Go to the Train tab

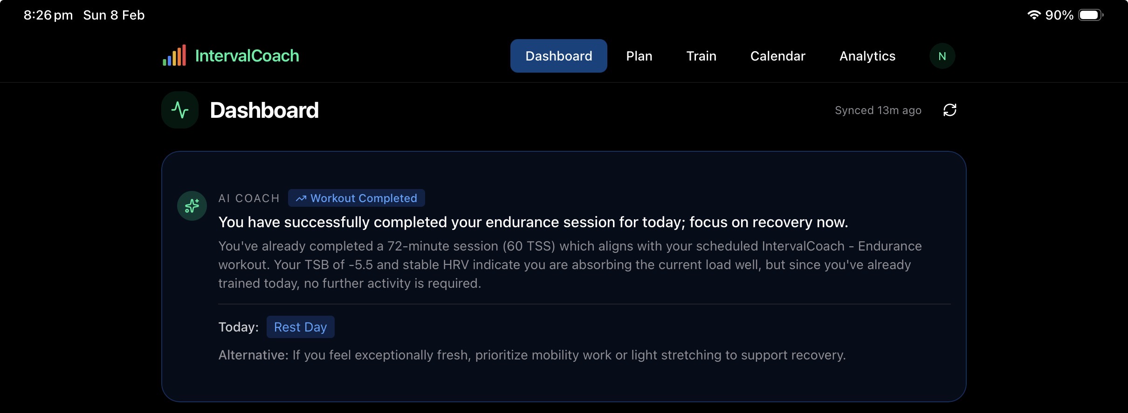coord(701,56)
